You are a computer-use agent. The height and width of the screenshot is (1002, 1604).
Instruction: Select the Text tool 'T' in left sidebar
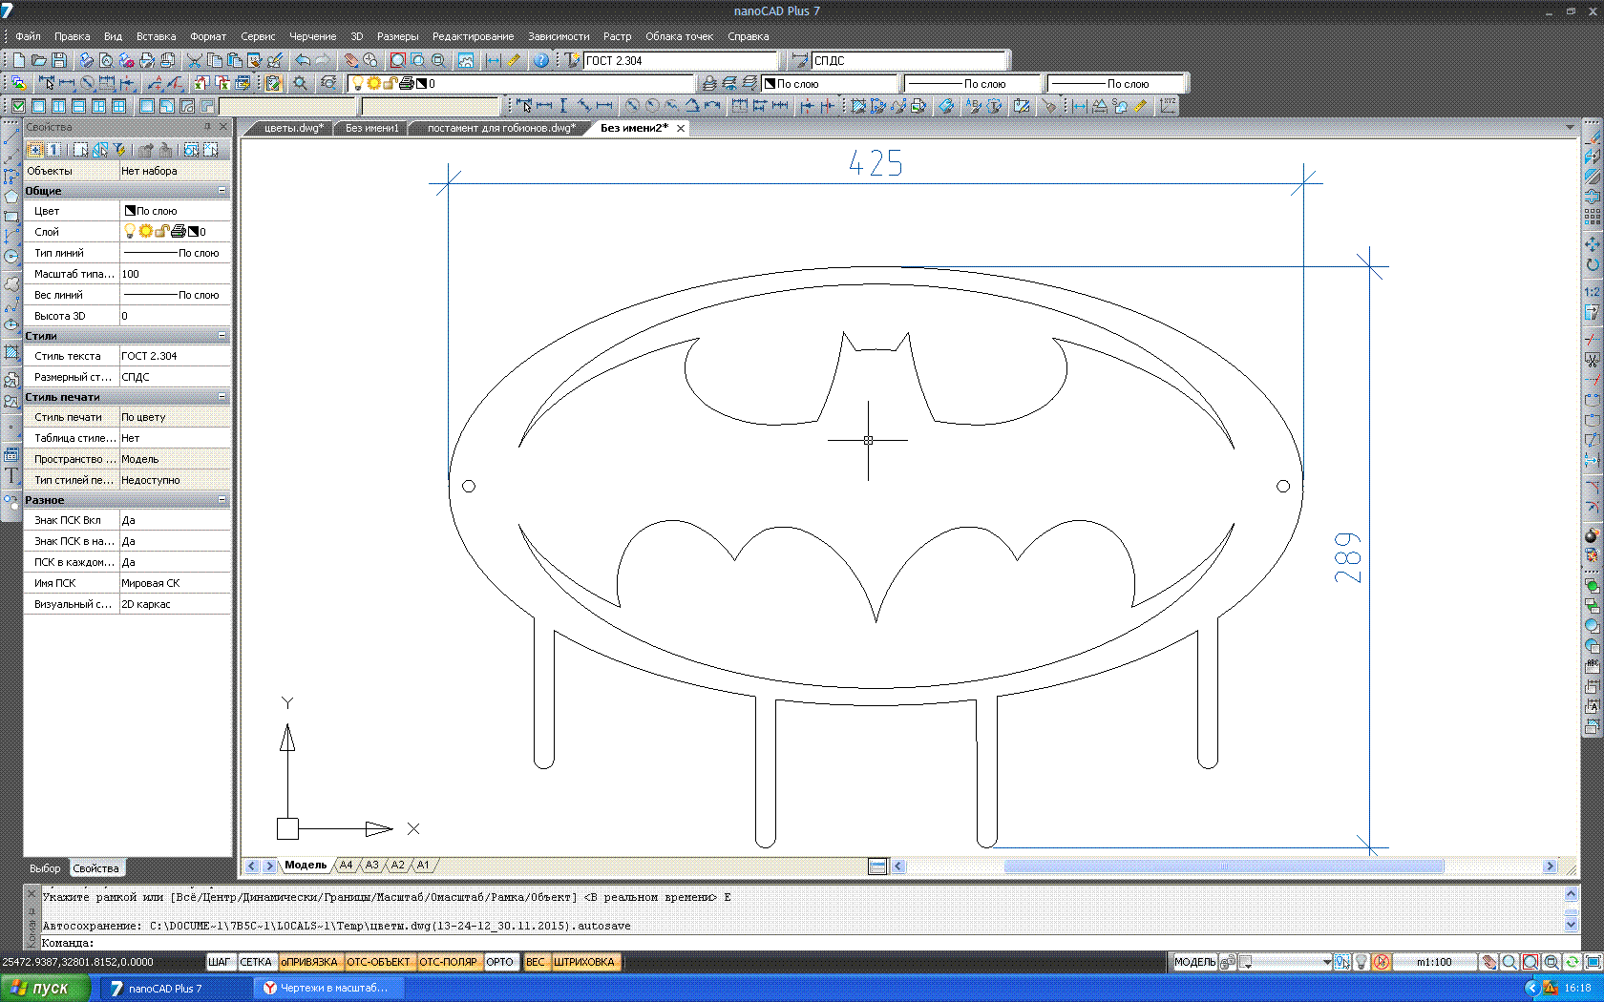click(x=11, y=475)
